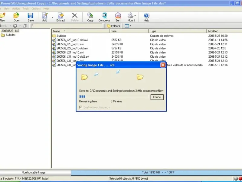
Task: Select the Subidos folder in tree
Action: (x=11, y=35)
